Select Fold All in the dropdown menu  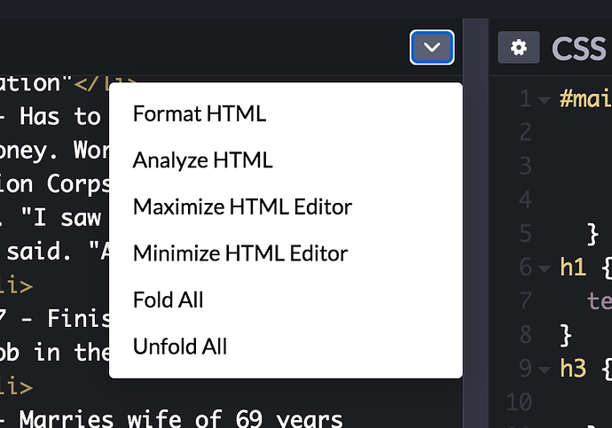[169, 300]
